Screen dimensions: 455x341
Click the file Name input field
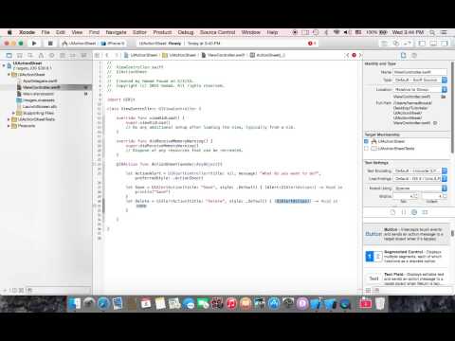[420, 72]
